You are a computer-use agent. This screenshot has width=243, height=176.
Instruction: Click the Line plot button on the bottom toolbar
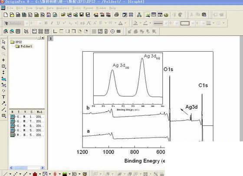point(5,174)
